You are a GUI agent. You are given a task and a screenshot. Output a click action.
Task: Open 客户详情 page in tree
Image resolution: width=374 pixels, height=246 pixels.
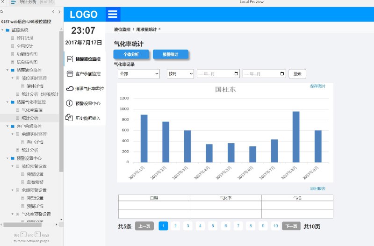pos(35,142)
